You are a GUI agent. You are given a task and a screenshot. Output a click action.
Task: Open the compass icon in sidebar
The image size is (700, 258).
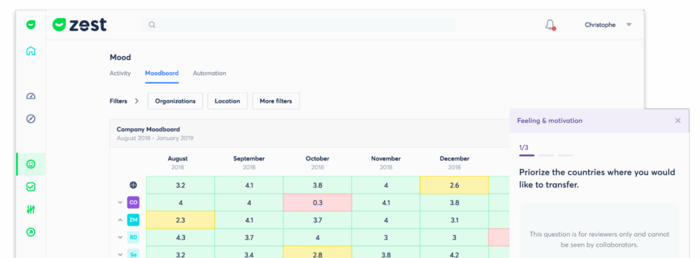(31, 119)
